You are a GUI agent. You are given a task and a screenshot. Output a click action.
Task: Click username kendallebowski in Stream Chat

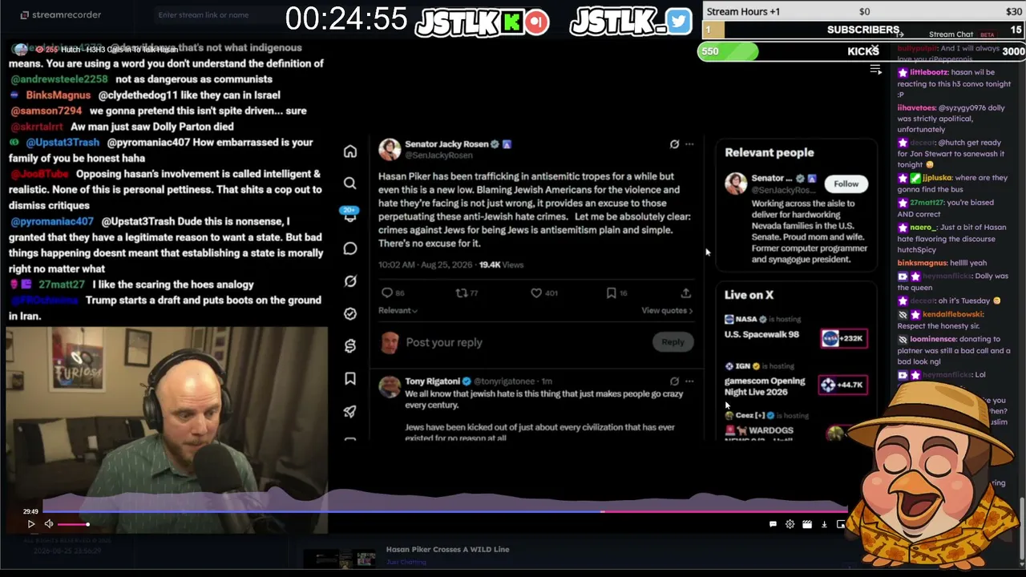click(952, 315)
